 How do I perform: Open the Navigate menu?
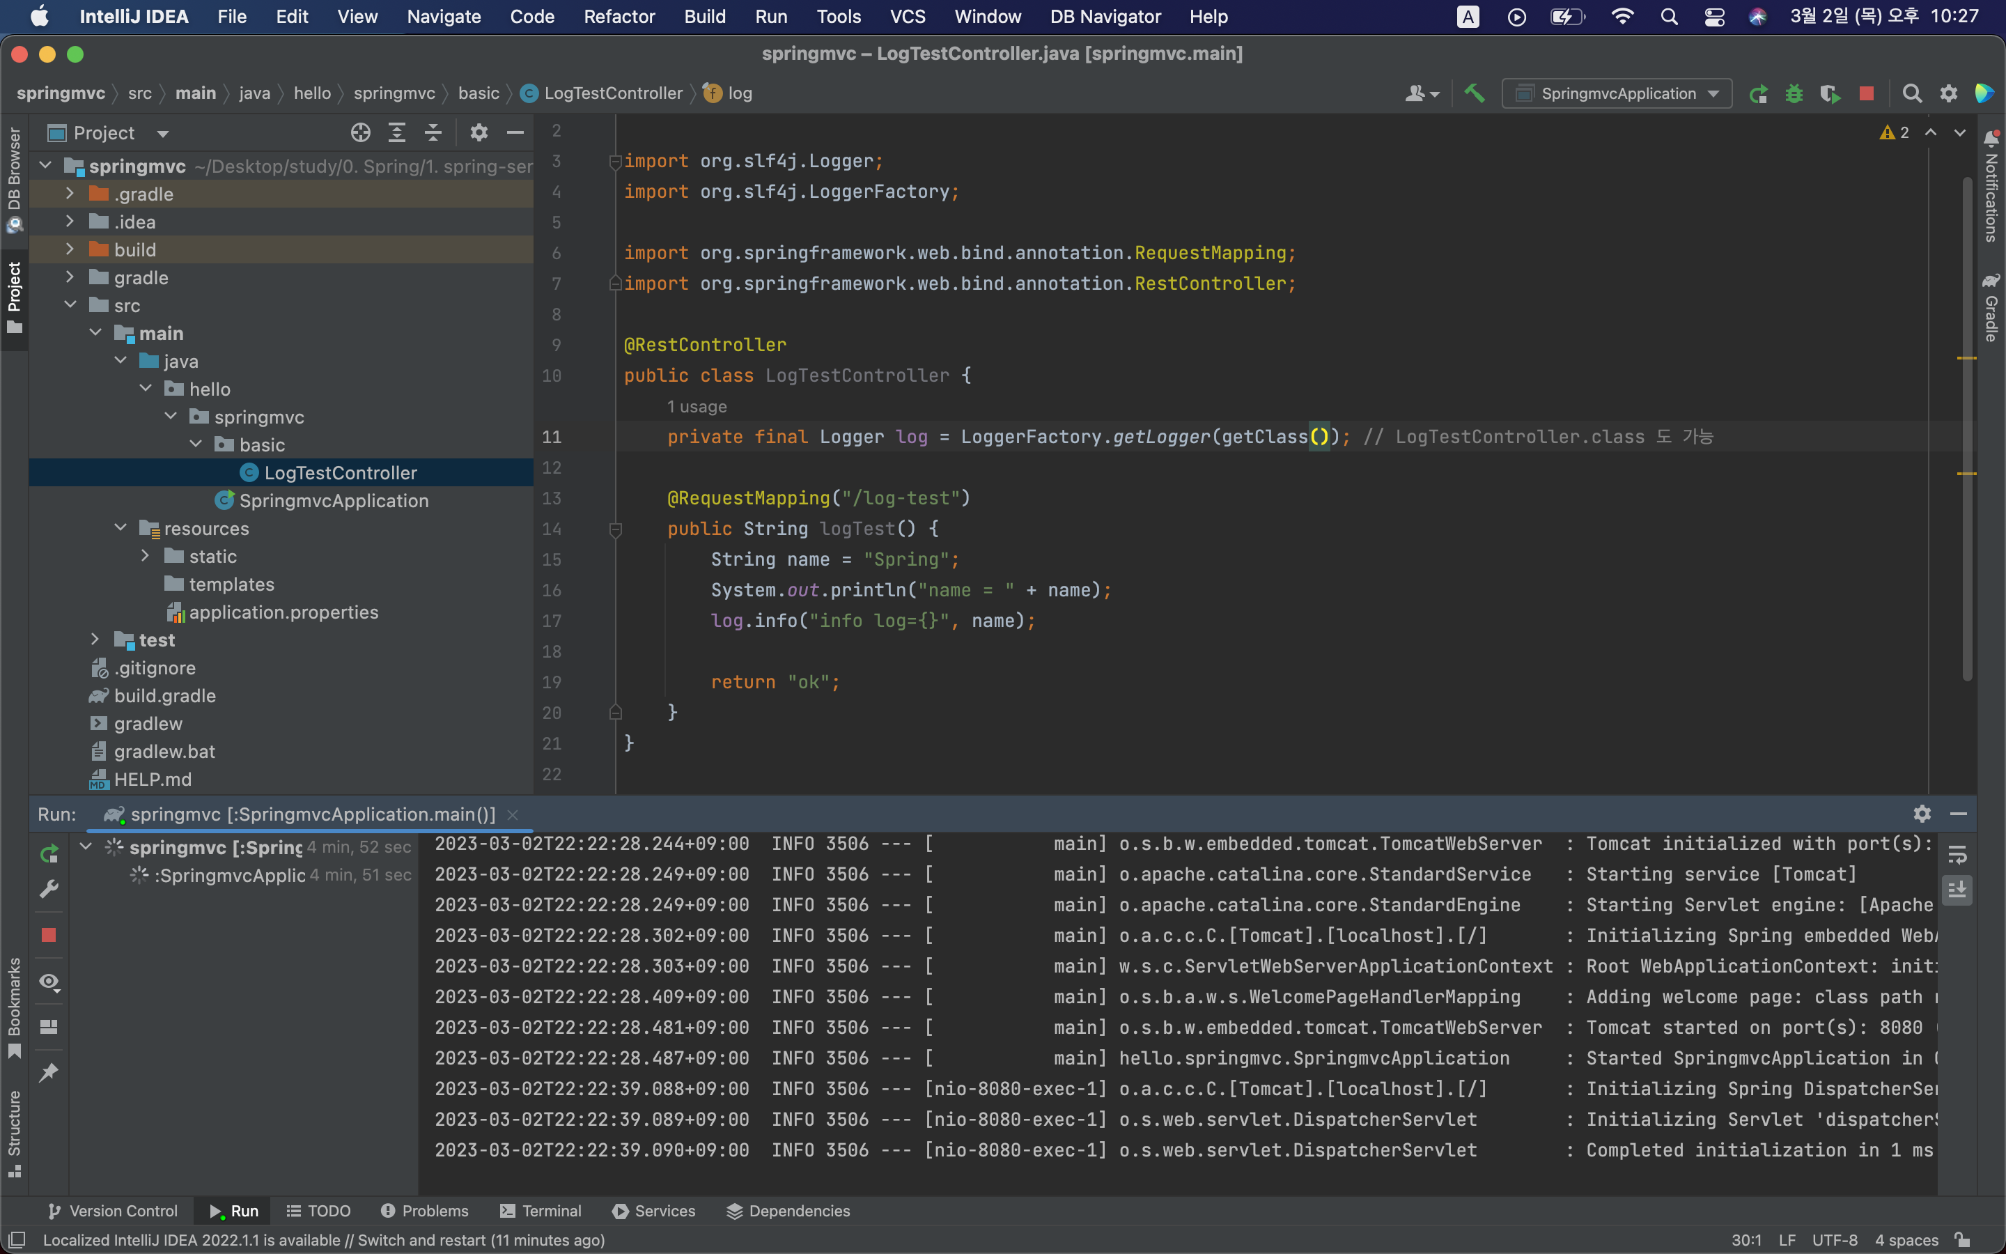(x=444, y=17)
